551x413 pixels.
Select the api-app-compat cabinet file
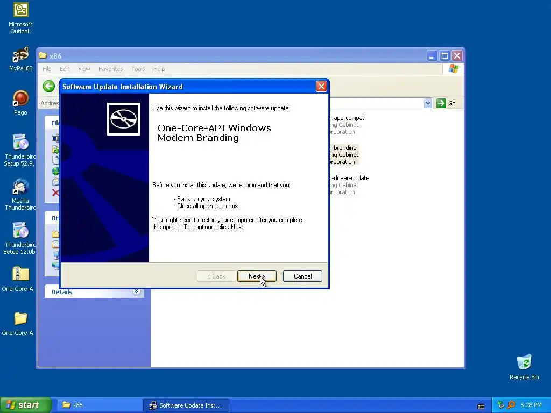click(x=347, y=125)
